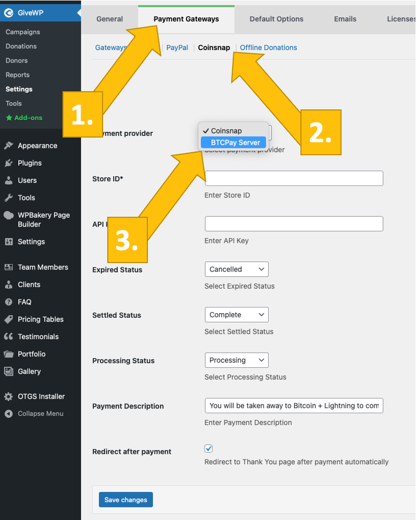416x520 pixels.
Task: Click the Collapse Menu arrow icon
Action: (x=8, y=414)
